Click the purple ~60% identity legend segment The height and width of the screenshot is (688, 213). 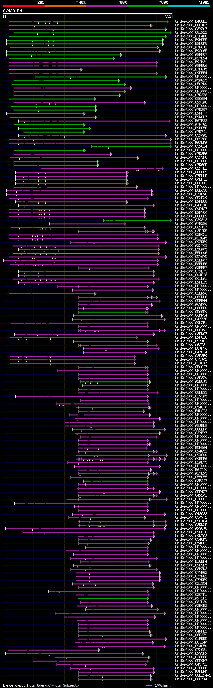[106, 6]
